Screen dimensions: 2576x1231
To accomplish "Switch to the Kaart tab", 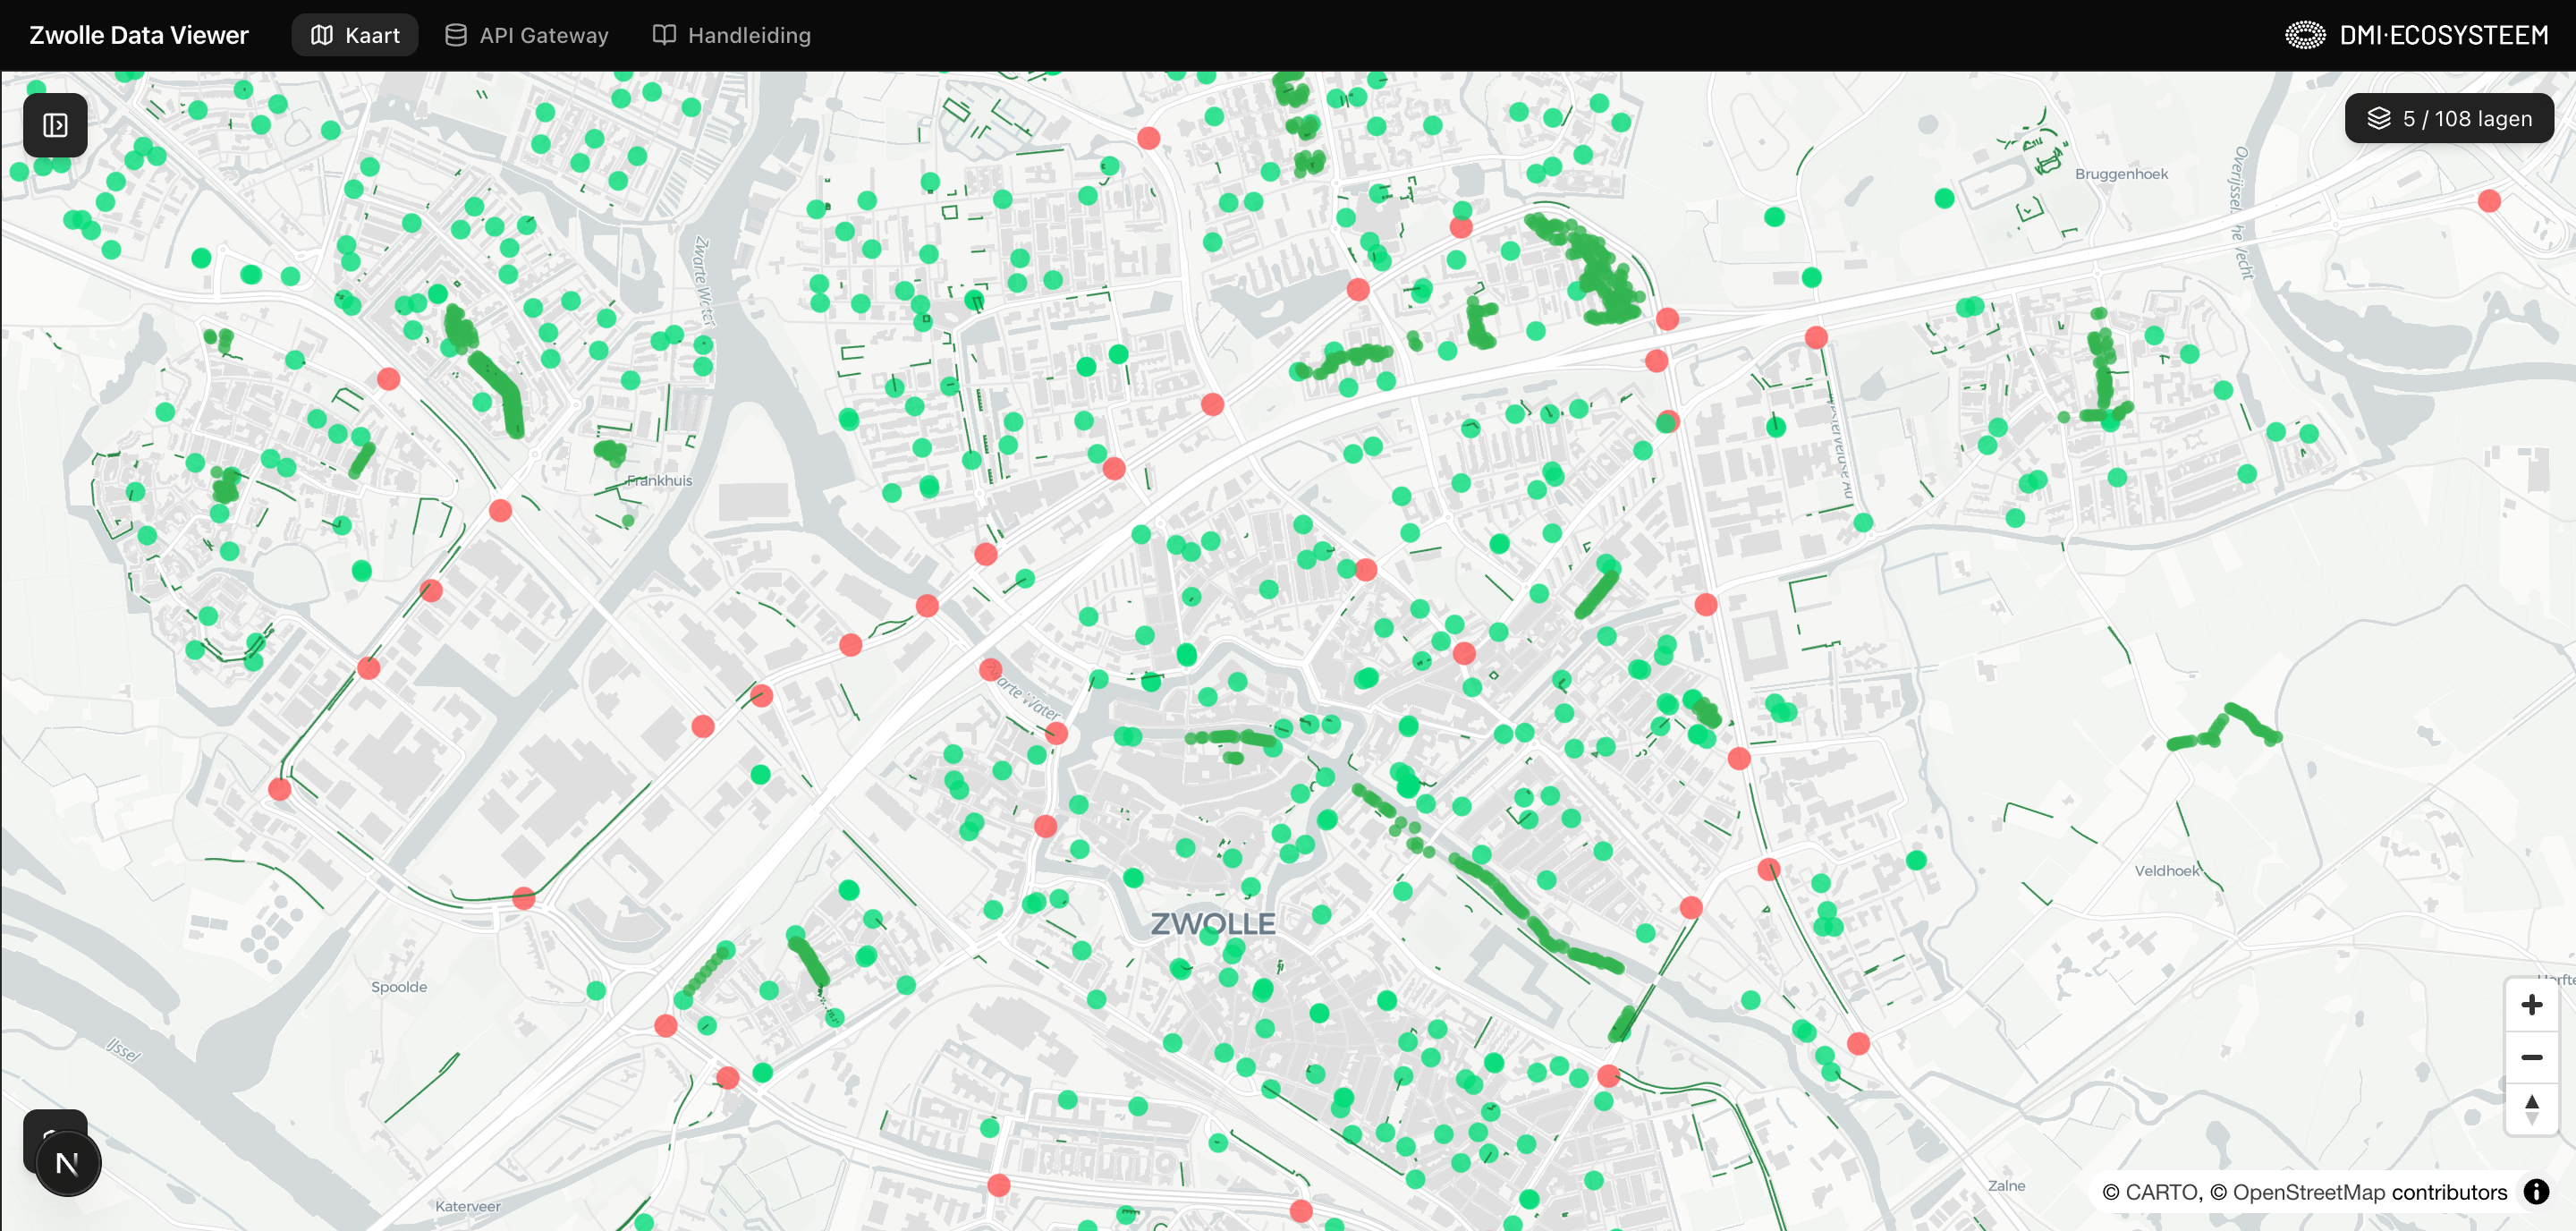I will pyautogui.click(x=355, y=35).
